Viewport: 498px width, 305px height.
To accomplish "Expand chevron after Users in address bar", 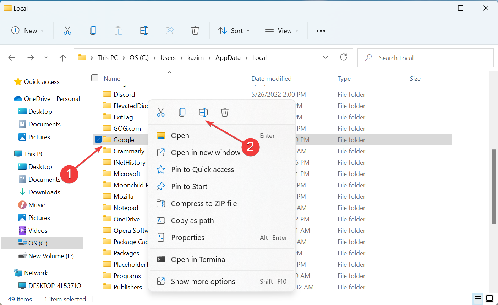I will [x=182, y=58].
